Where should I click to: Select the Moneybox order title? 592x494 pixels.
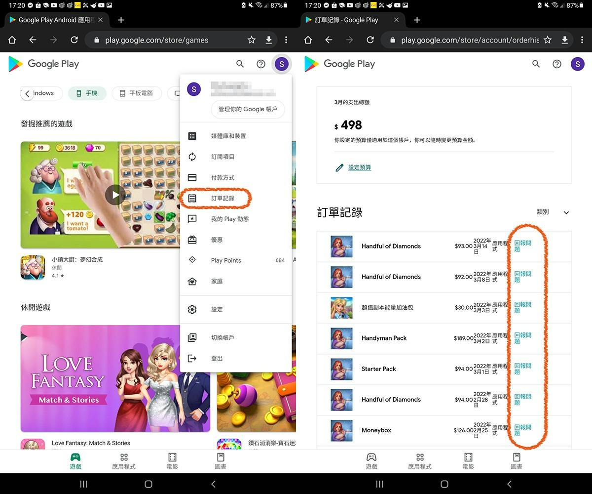coord(376,430)
